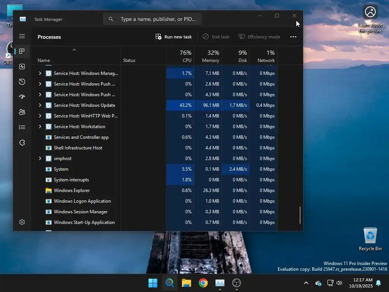The height and width of the screenshot is (292, 389).
Task: Sort by CPU column header
Action: (x=180, y=56)
